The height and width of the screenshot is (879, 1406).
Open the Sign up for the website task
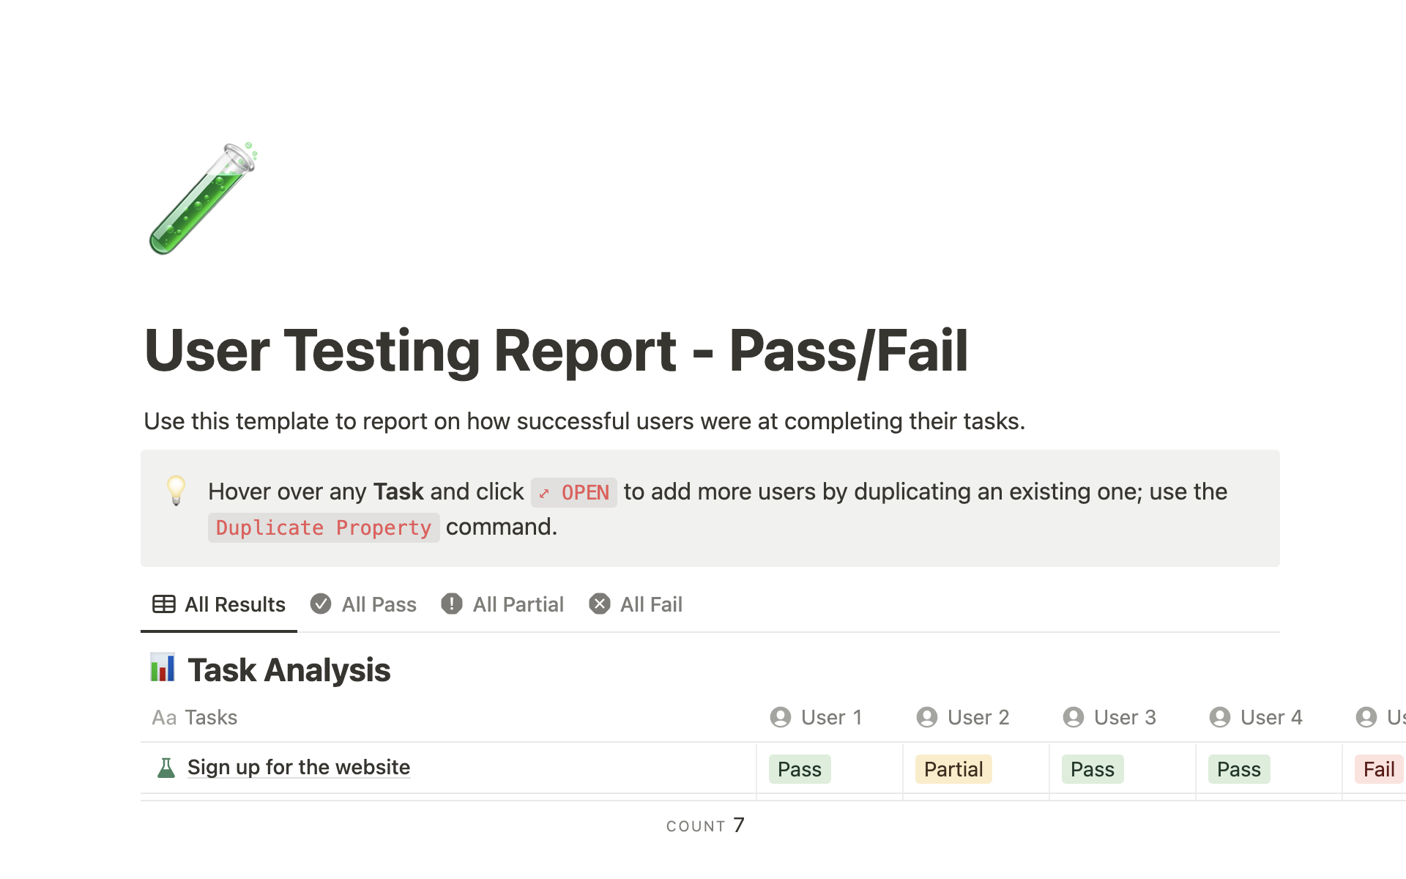tap(299, 767)
